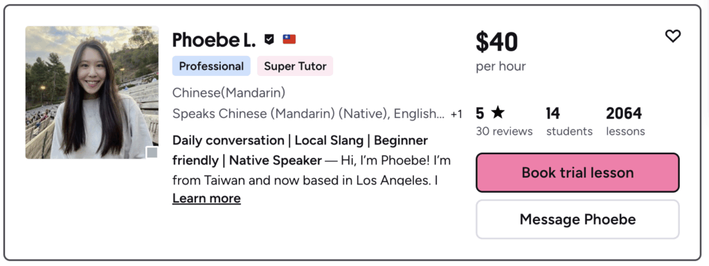Viewport: 709px width, 266px height.
Task: Click the Super Tutor badge
Action: (295, 66)
